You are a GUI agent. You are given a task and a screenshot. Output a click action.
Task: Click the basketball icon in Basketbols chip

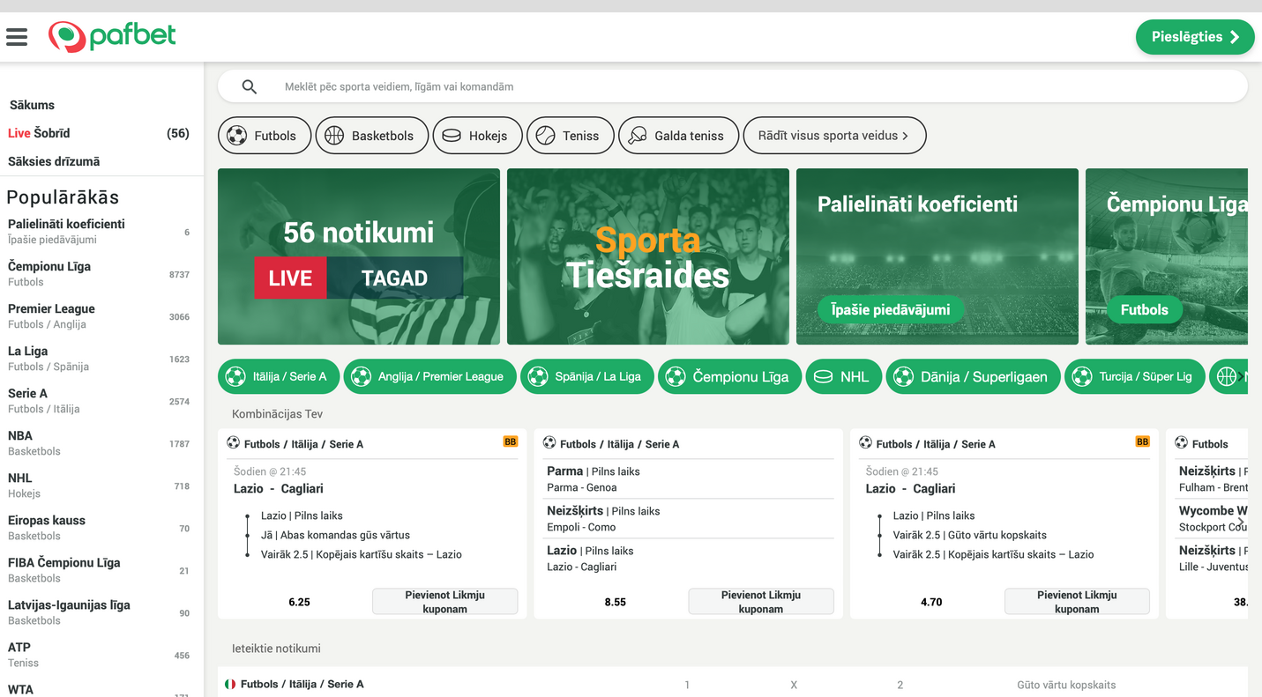[334, 136]
